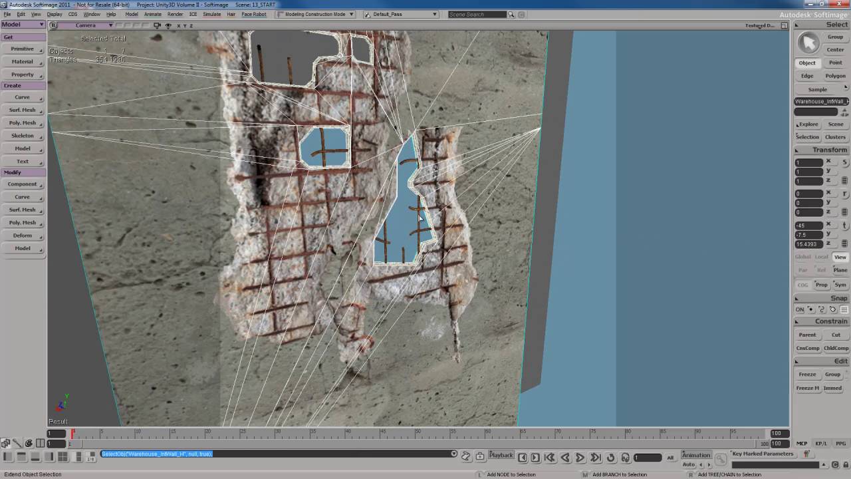Click the viewport camera icon
The height and width of the screenshot is (479, 851).
[x=157, y=25]
